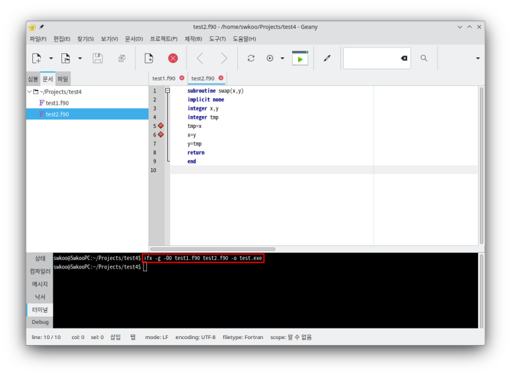Screen dimensions: 511x376
Task: Collapse the ~/Projects/test4 tree node
Action: coord(29,92)
